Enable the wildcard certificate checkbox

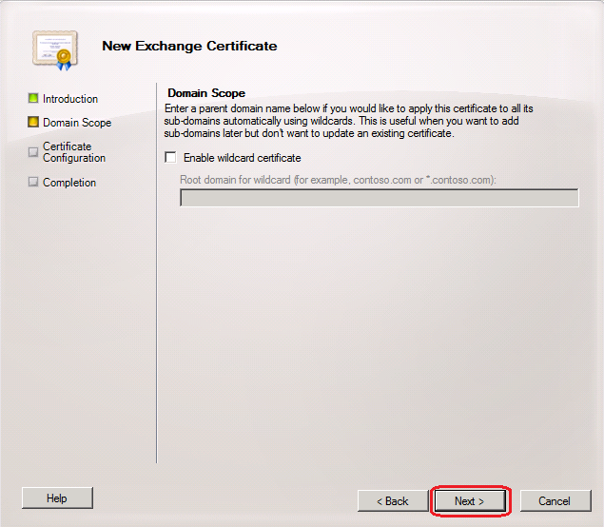click(171, 158)
